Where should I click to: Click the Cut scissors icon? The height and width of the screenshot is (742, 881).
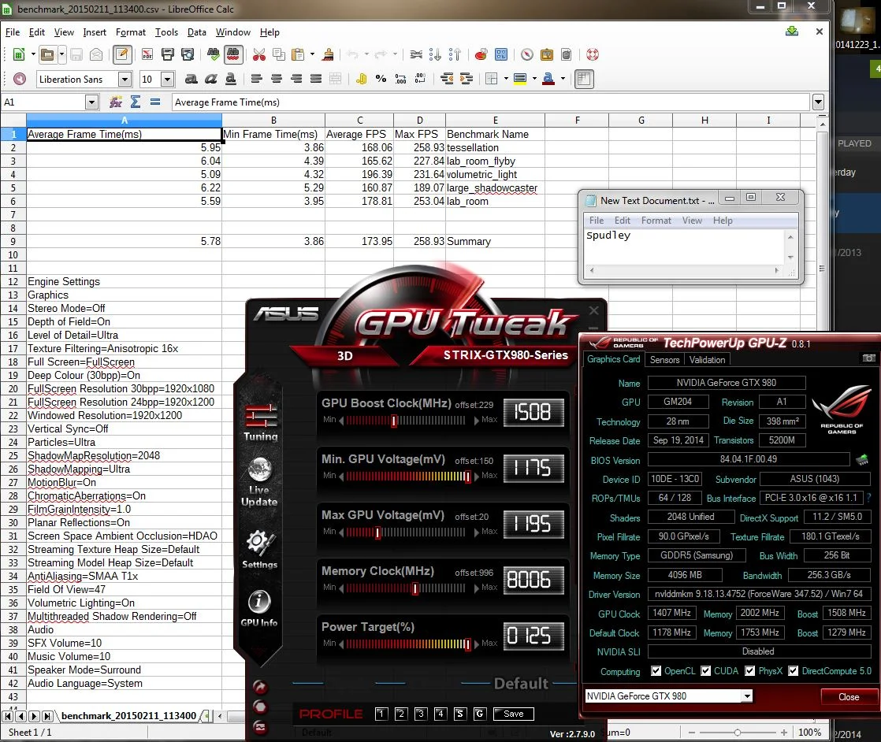pos(259,54)
